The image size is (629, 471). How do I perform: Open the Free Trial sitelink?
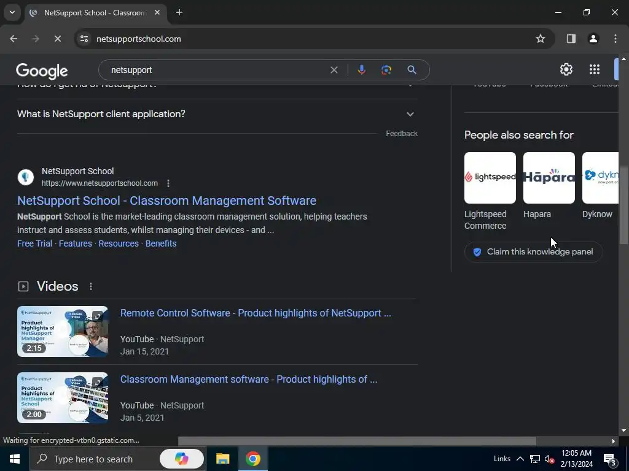[34, 243]
